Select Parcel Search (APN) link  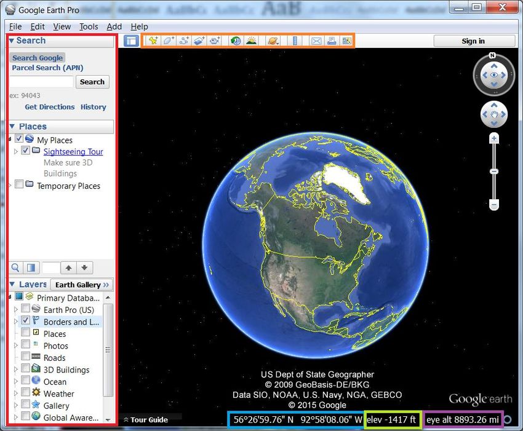[48, 68]
